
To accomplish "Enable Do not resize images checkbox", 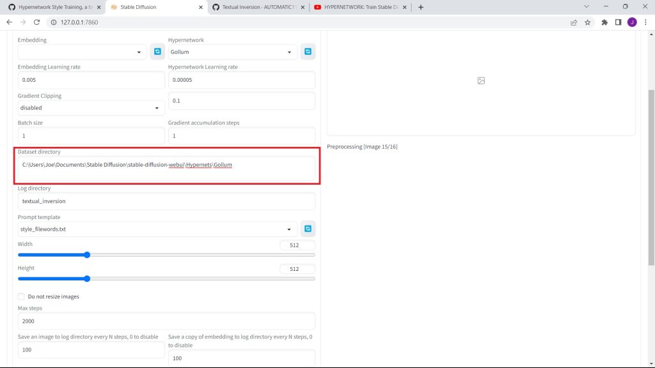I will coord(22,296).
